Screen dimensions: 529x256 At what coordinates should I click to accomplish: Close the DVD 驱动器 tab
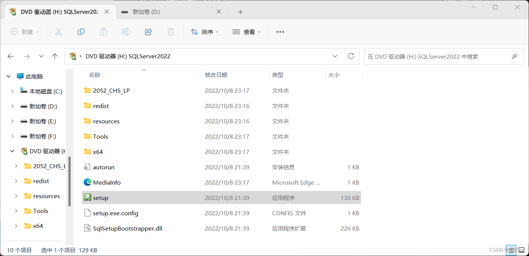107,12
